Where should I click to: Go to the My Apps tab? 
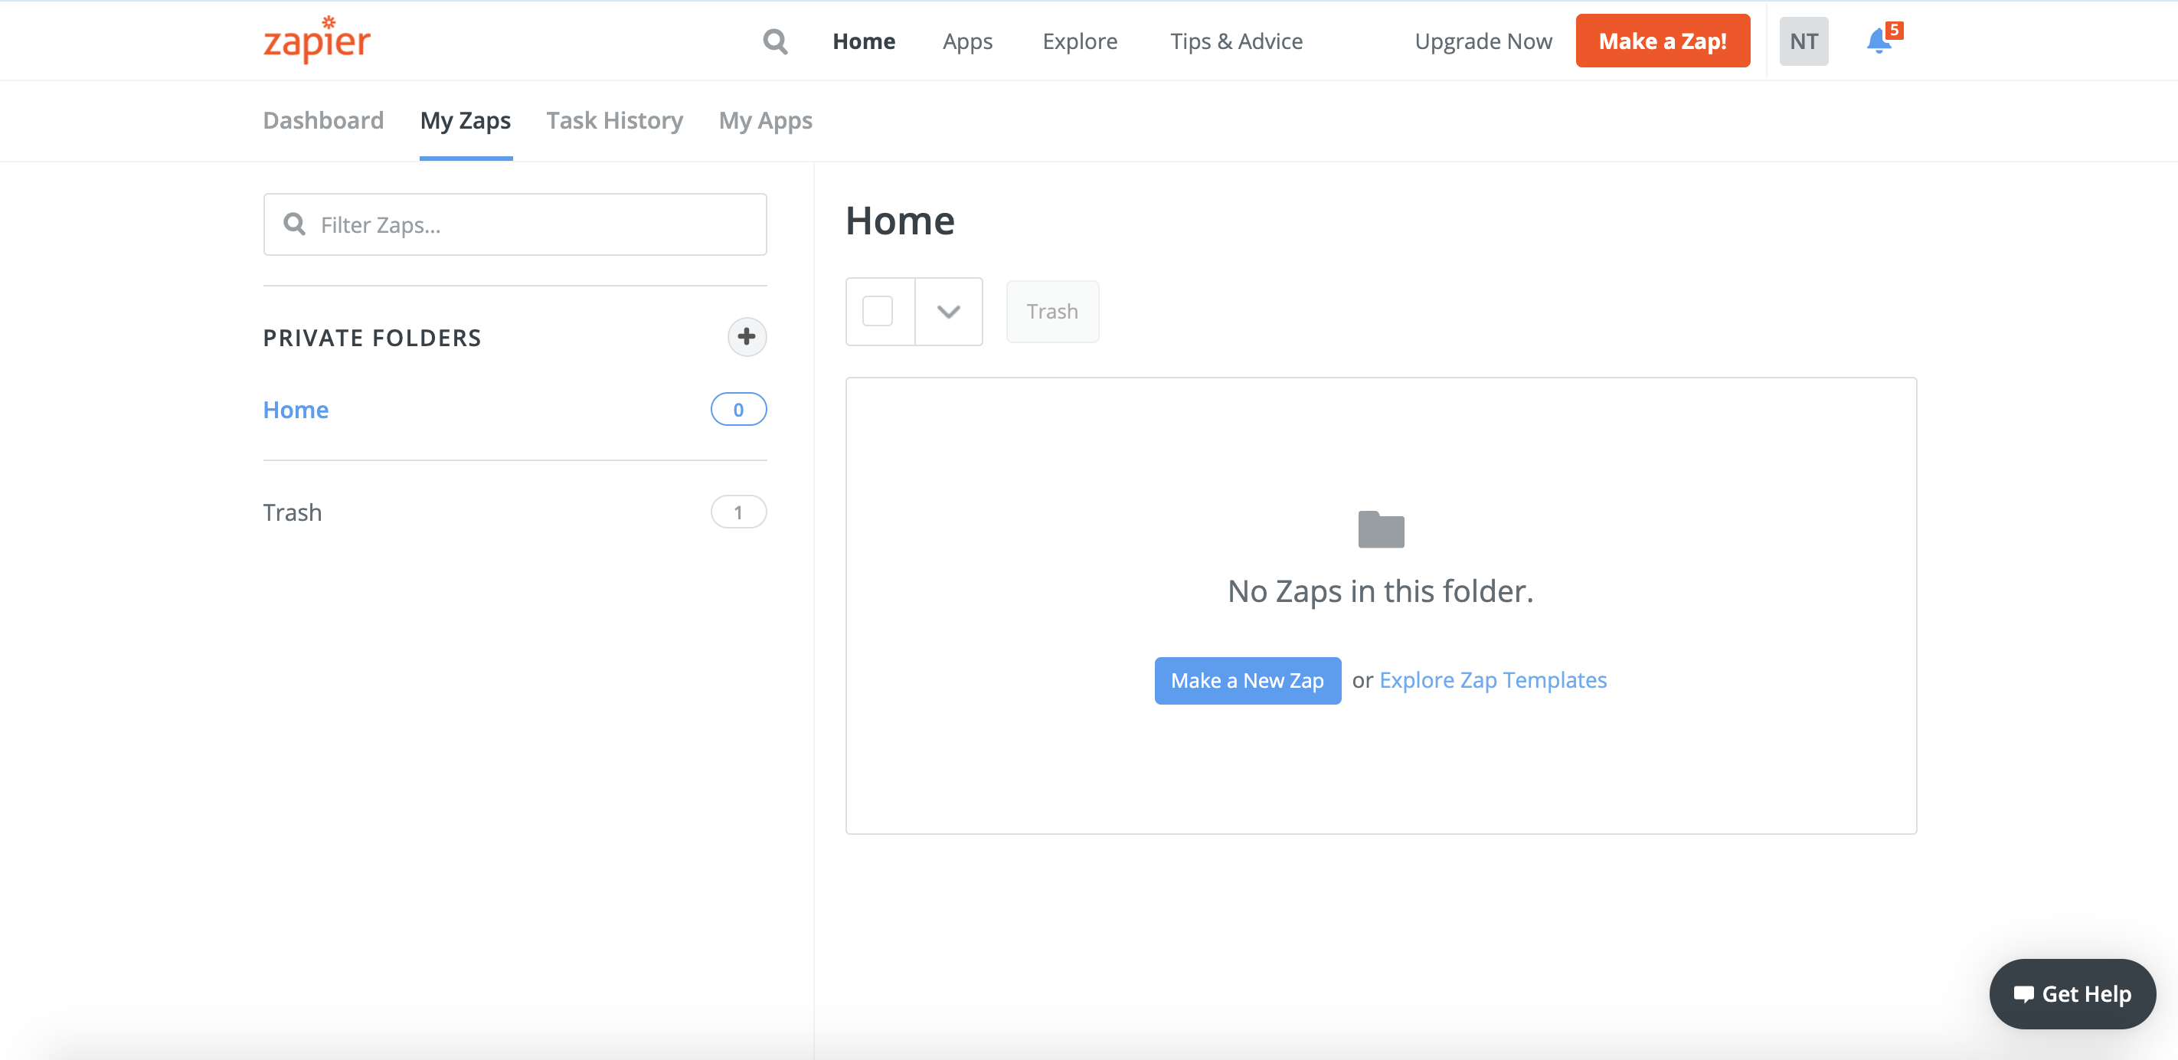click(x=765, y=120)
